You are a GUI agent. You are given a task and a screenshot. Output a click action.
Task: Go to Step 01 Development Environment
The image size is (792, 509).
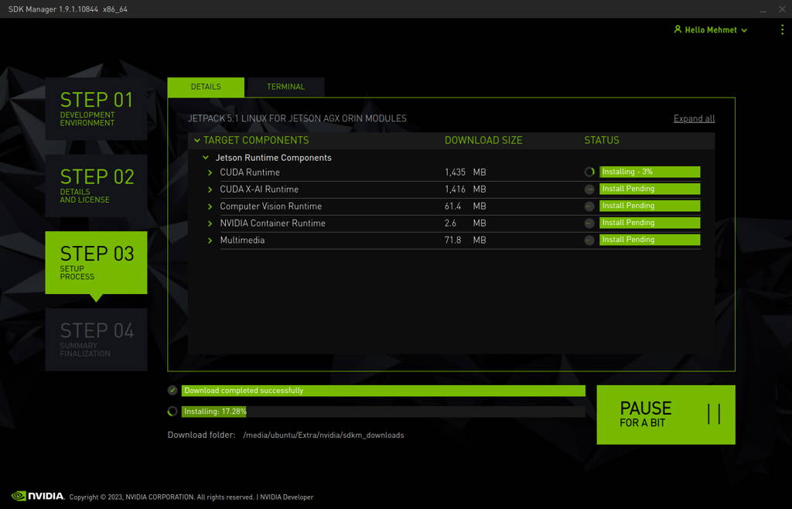[96, 108]
